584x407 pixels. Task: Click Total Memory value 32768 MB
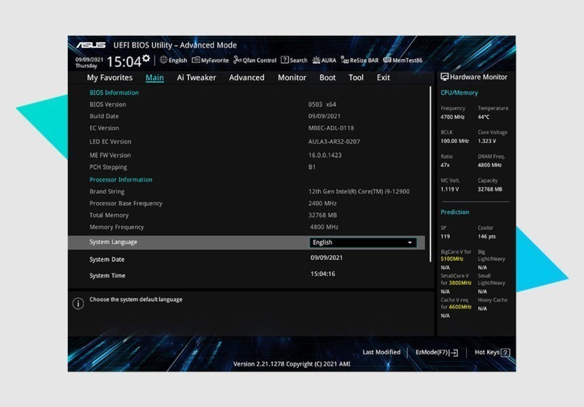(x=323, y=215)
